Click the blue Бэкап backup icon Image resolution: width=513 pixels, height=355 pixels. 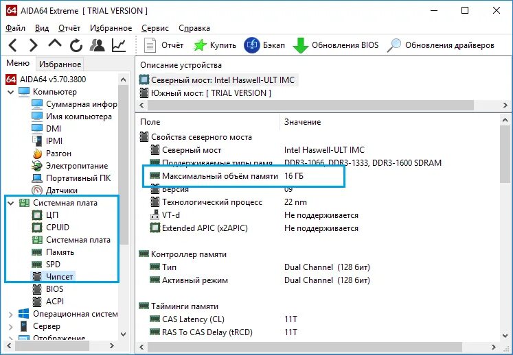251,45
